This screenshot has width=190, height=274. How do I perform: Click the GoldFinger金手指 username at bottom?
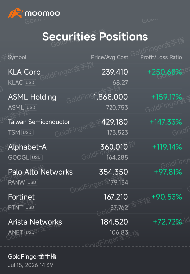point(32,257)
